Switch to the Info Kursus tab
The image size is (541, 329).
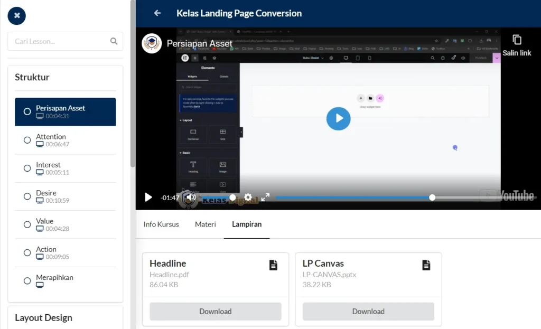(161, 224)
